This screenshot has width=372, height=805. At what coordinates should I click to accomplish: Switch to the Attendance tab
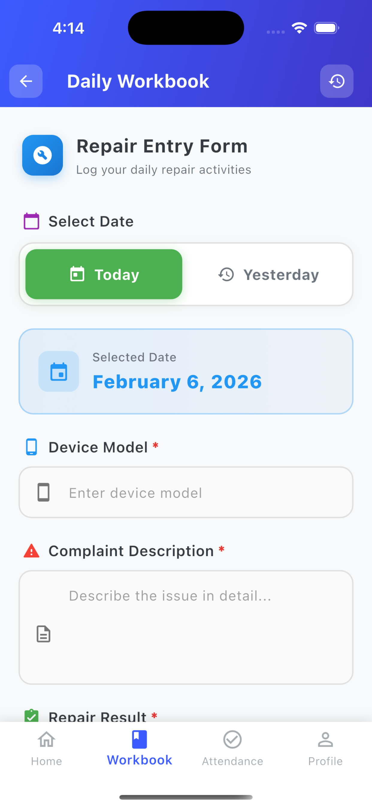click(x=232, y=748)
